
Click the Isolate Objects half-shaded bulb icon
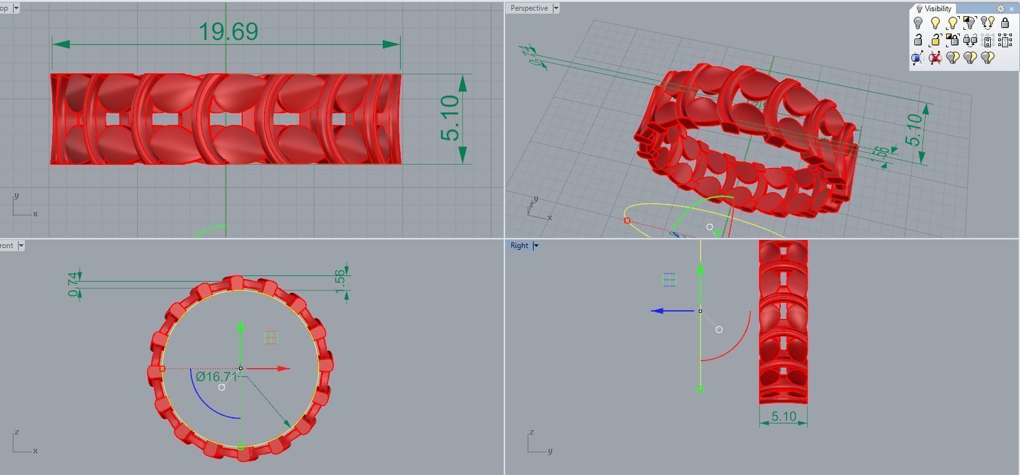970,23
